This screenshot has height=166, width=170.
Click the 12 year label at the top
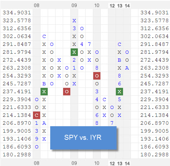tap(112, 6)
